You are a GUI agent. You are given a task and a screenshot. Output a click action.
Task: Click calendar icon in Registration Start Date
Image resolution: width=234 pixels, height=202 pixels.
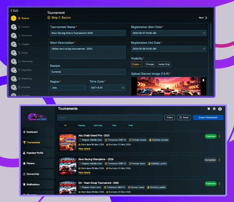tap(204, 33)
